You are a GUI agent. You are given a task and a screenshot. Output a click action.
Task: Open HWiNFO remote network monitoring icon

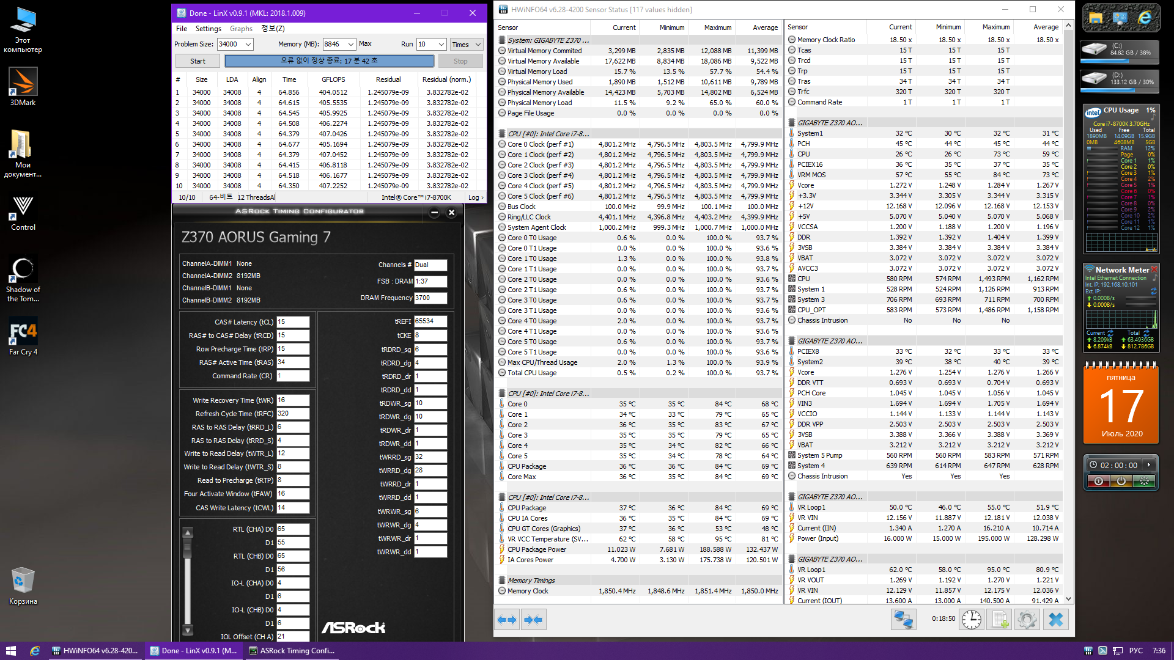tap(903, 620)
